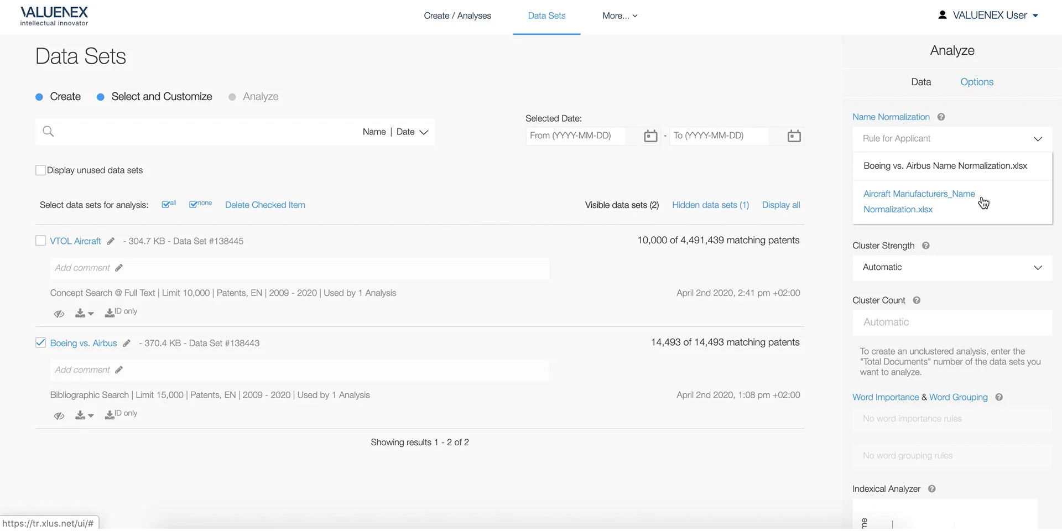
Task: Edit the comment pencil under Boeing vs. Airbus
Action: pyautogui.click(x=119, y=370)
